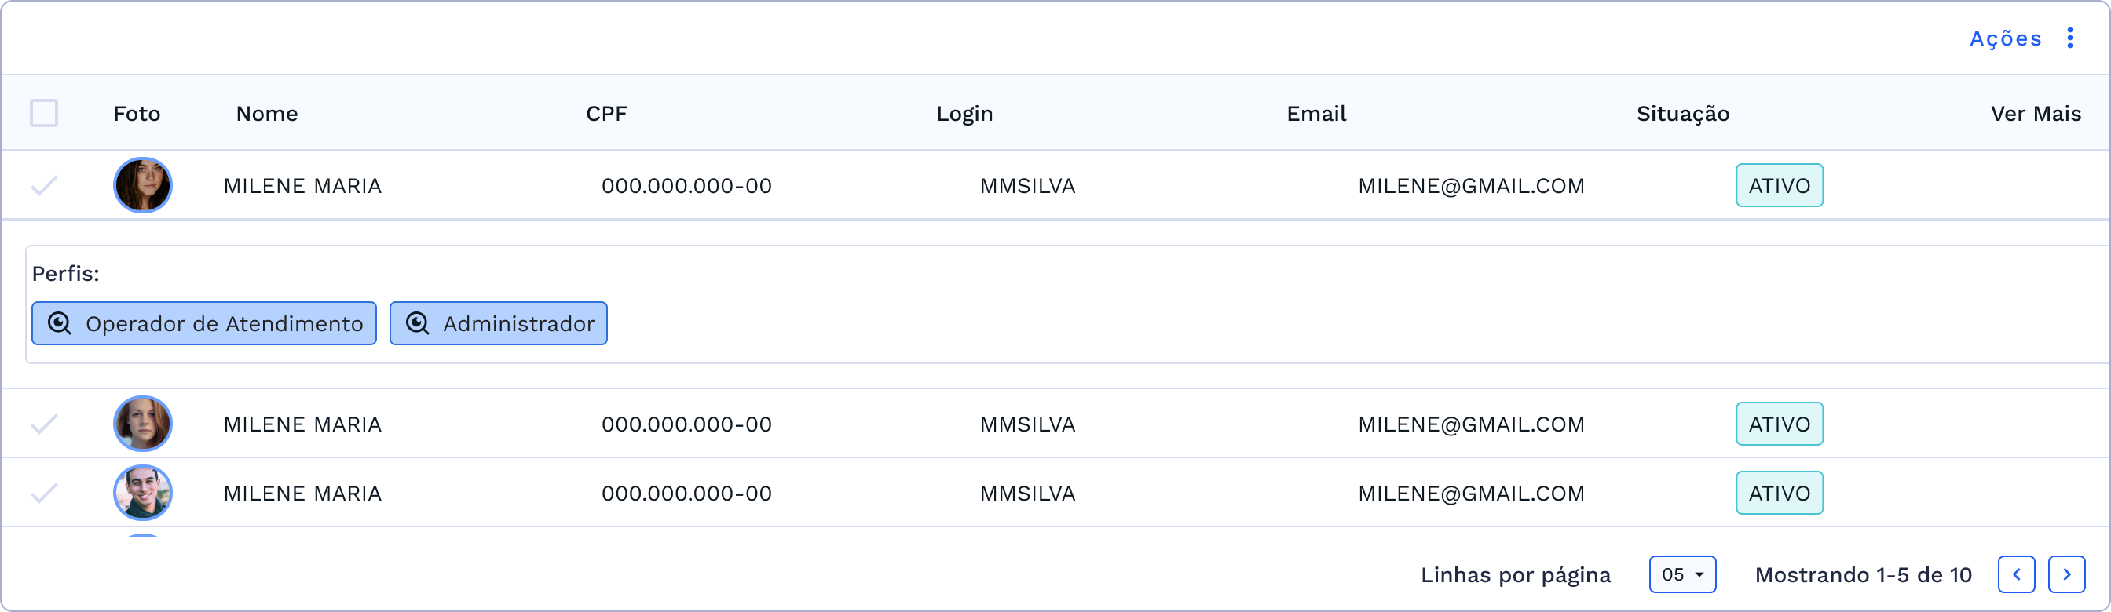Click the magnifier icon on Administrador chip
This screenshot has height=612, width=2111.
click(x=417, y=323)
